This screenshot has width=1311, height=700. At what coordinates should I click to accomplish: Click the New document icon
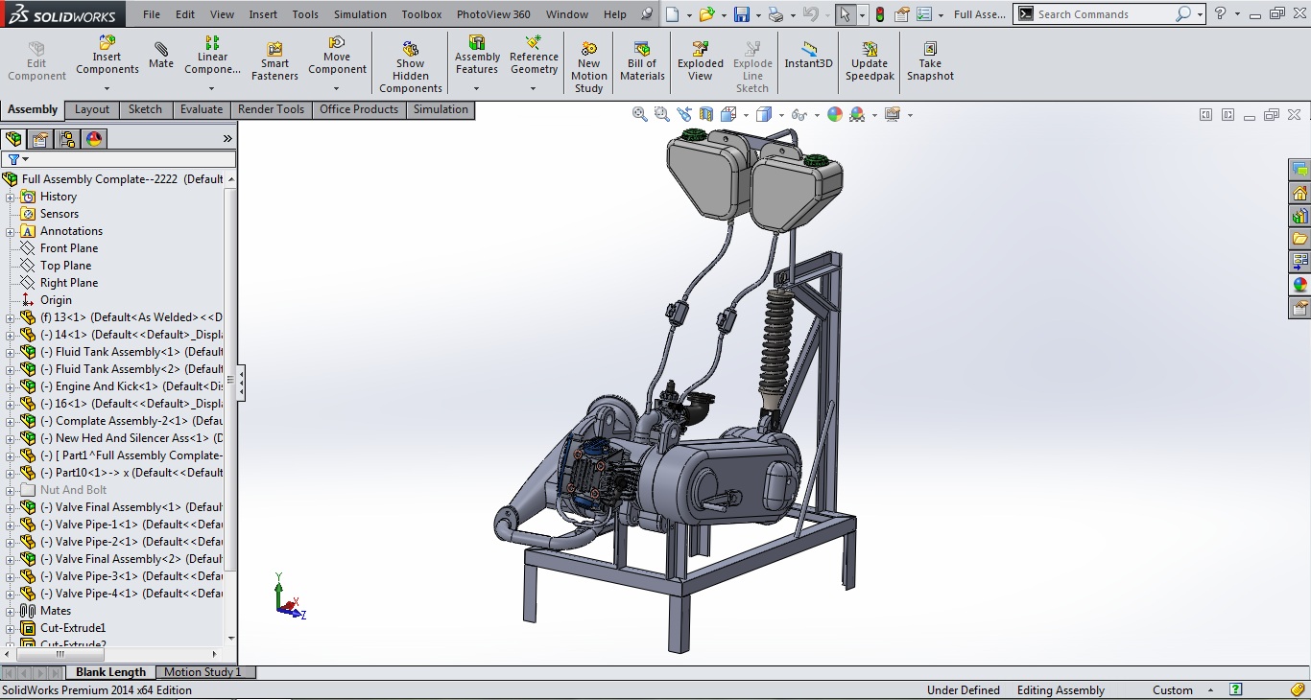[673, 14]
